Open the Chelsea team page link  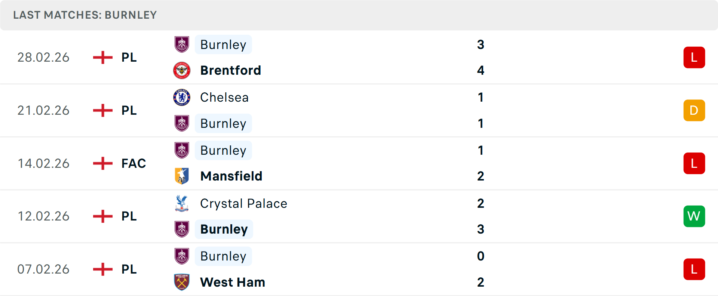(224, 98)
